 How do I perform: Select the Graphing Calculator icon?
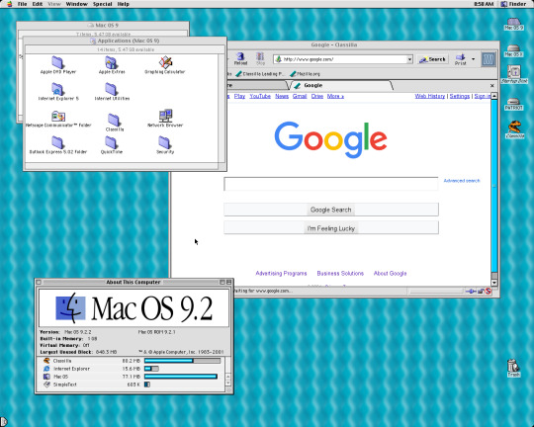tap(165, 62)
